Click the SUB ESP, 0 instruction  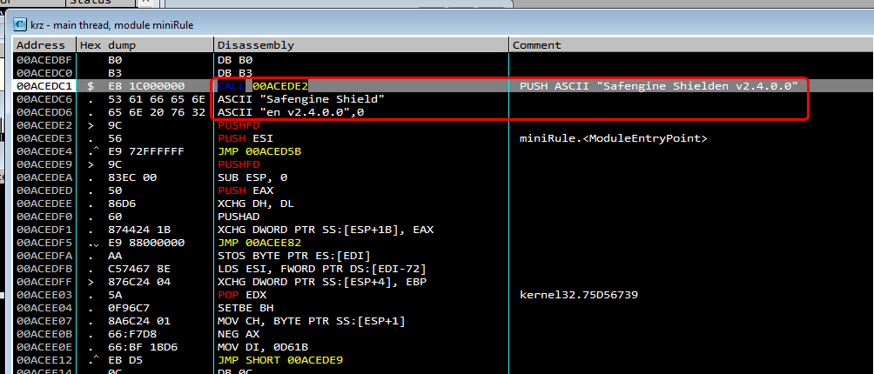click(x=252, y=177)
